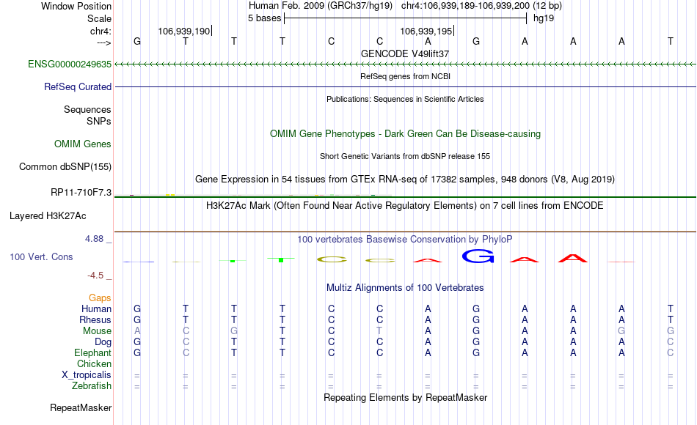This screenshot has width=697, height=425.
Task: Click the Dog species row label
Action: point(103,342)
